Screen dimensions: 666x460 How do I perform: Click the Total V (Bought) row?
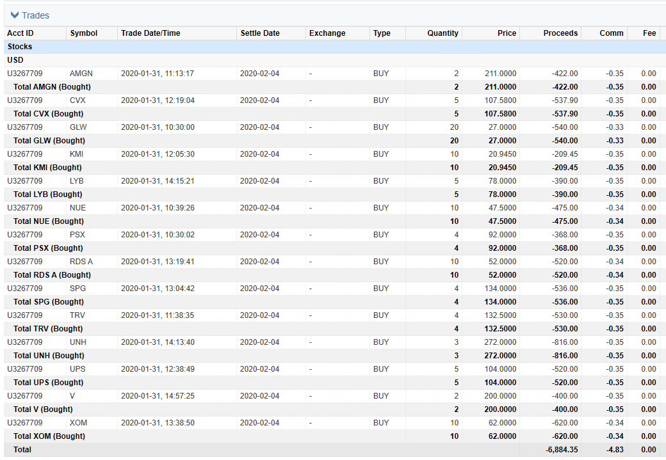pyautogui.click(x=335, y=409)
